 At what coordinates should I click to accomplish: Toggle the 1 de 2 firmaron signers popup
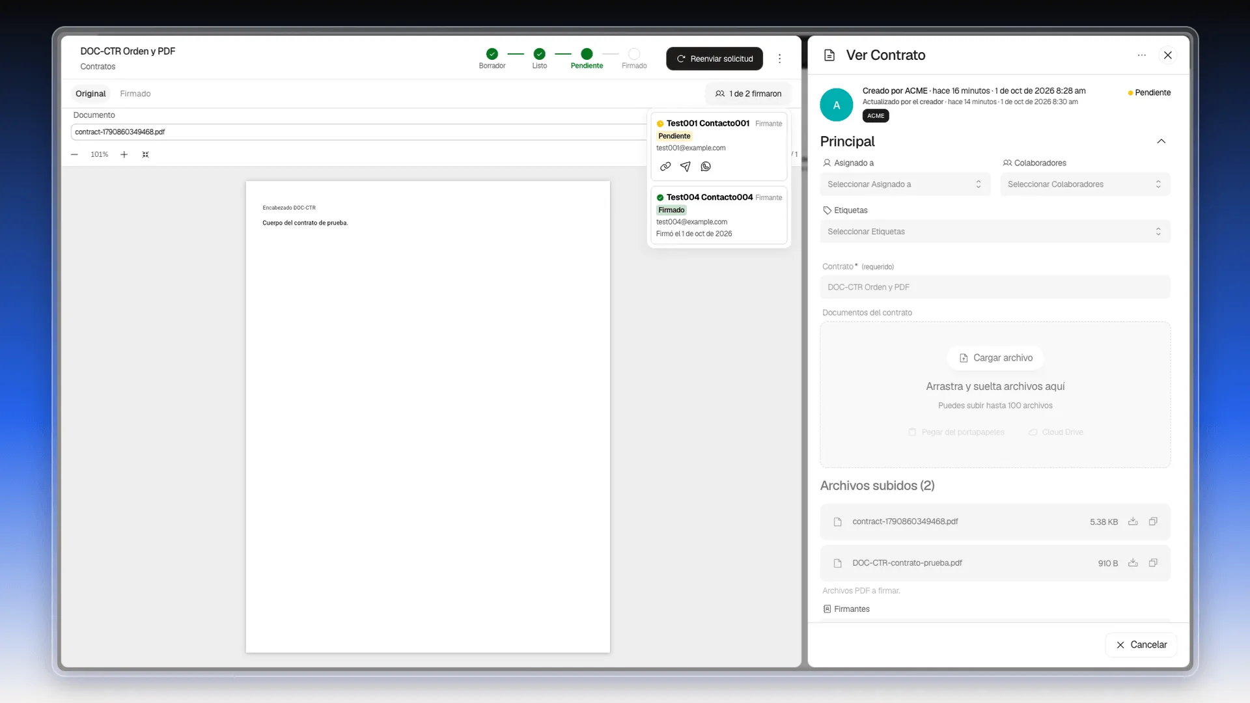tap(748, 94)
